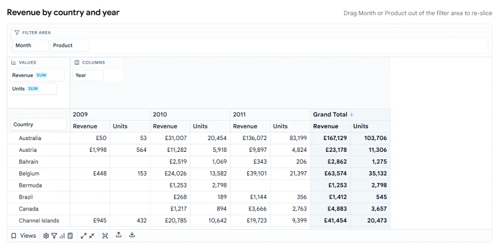
Task: Click the 2011 year column header
Action: (x=271, y=115)
